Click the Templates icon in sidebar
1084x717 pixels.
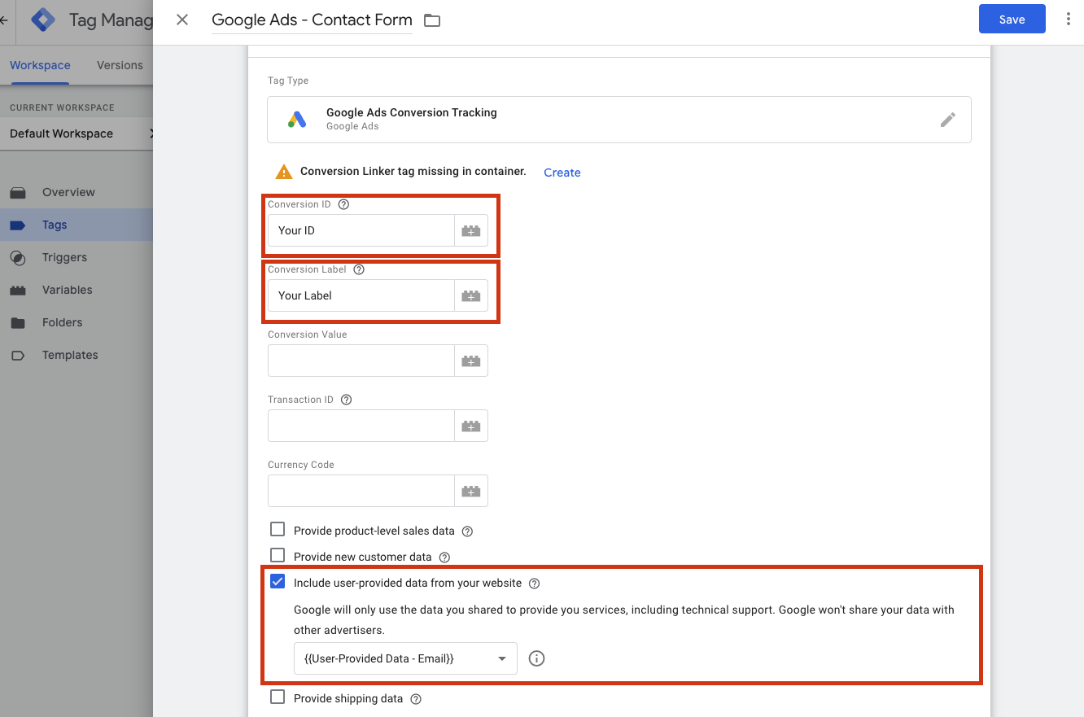click(x=18, y=356)
